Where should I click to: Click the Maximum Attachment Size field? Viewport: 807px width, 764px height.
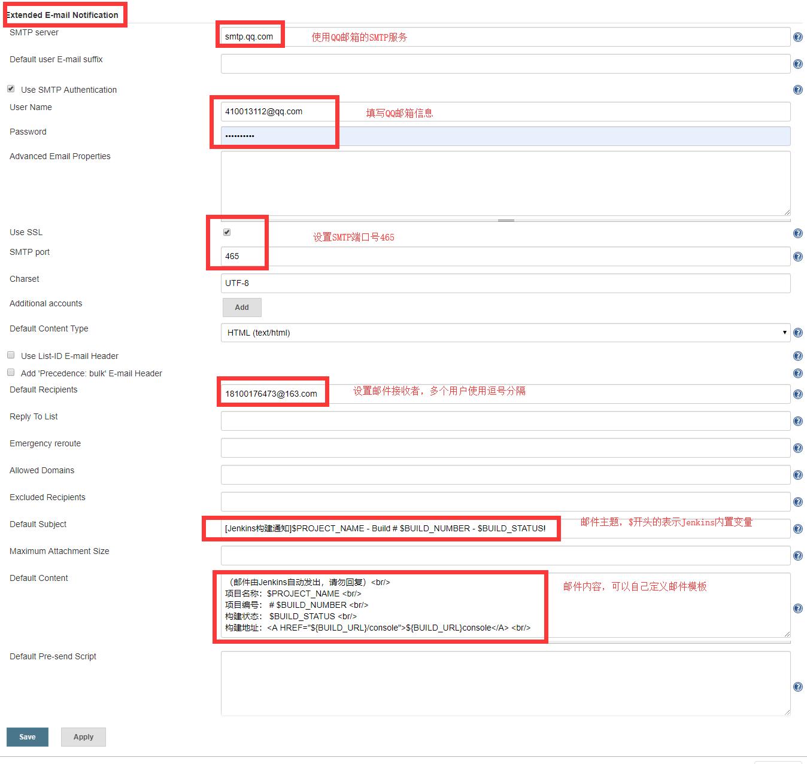click(x=505, y=555)
